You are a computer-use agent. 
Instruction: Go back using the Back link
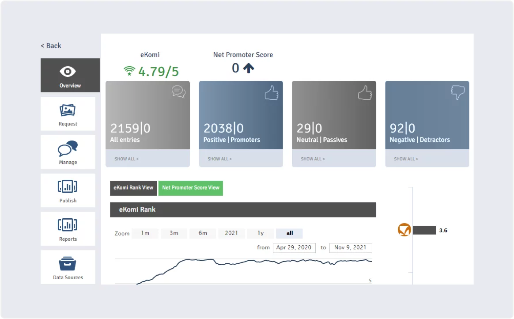click(51, 46)
